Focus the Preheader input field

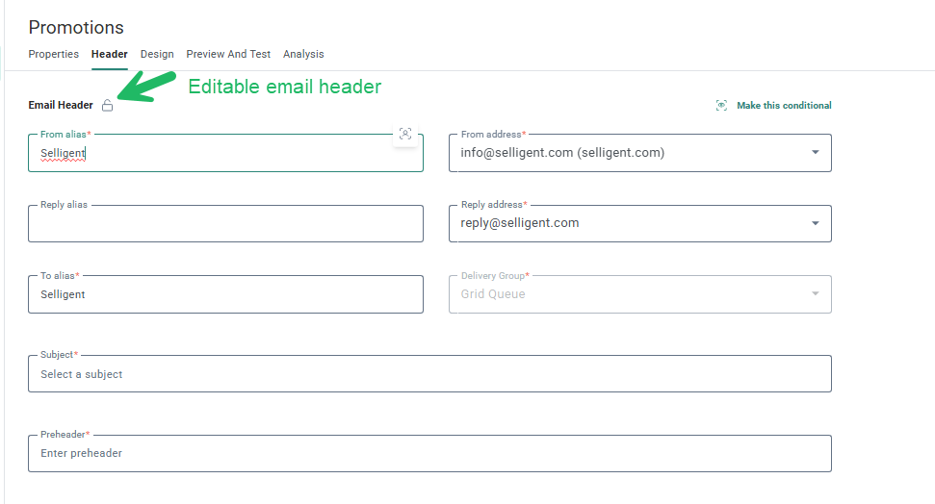coord(429,453)
